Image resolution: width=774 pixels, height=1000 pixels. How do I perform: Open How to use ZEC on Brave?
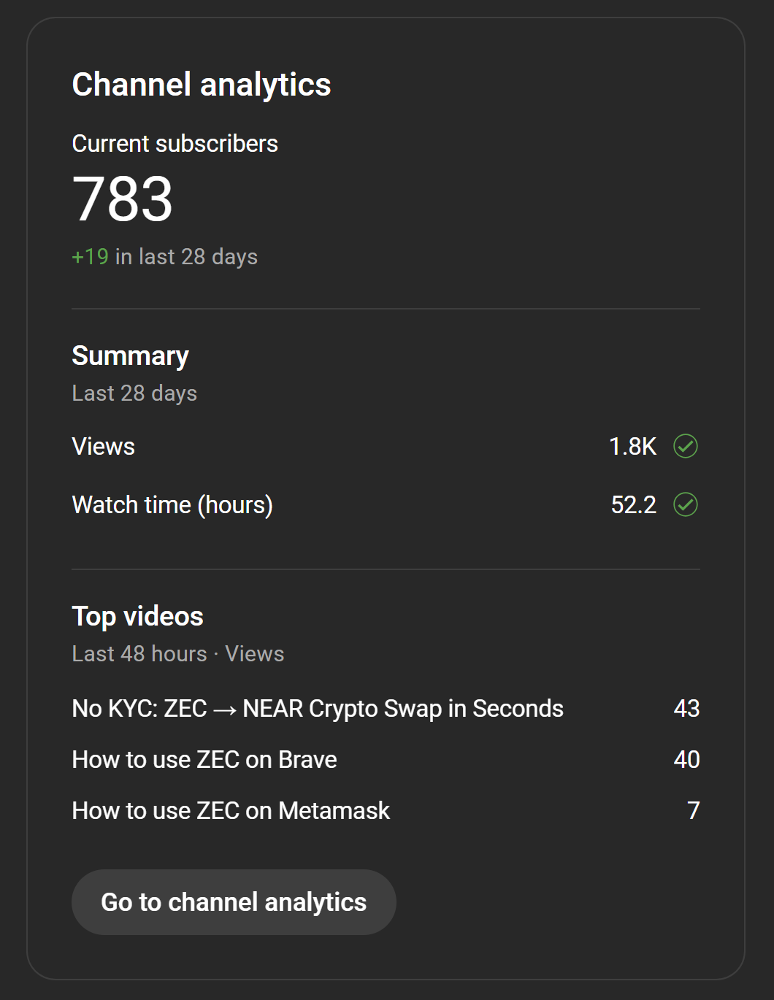point(204,760)
